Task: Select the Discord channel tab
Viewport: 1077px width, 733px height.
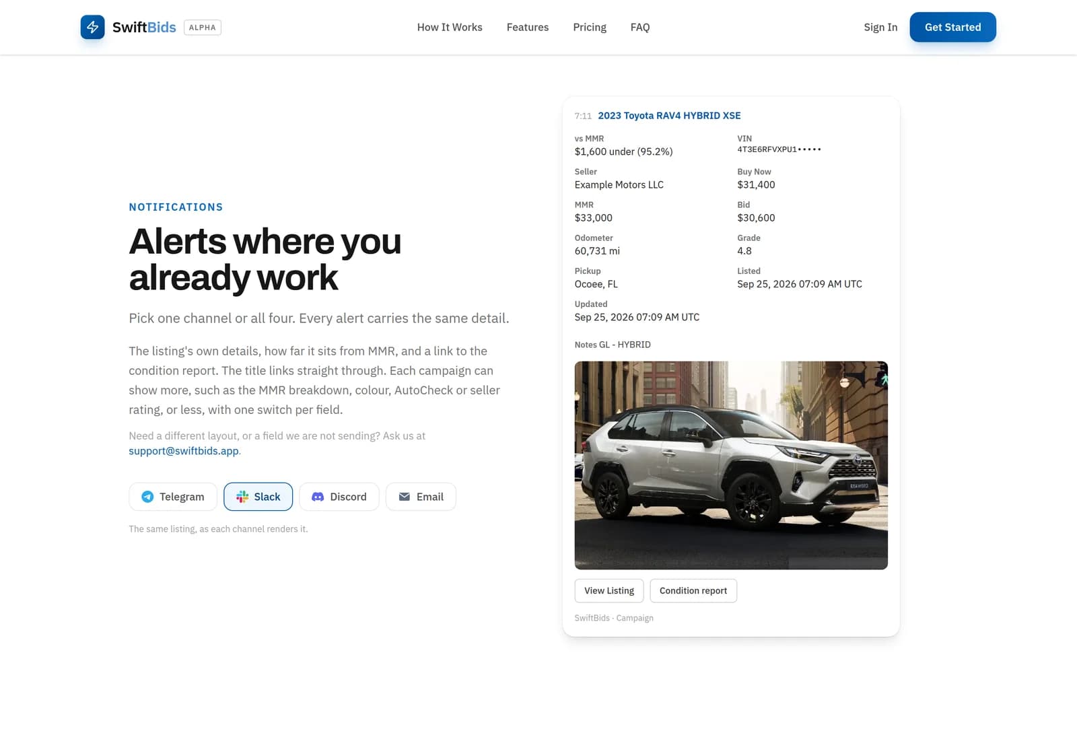Action: tap(339, 497)
